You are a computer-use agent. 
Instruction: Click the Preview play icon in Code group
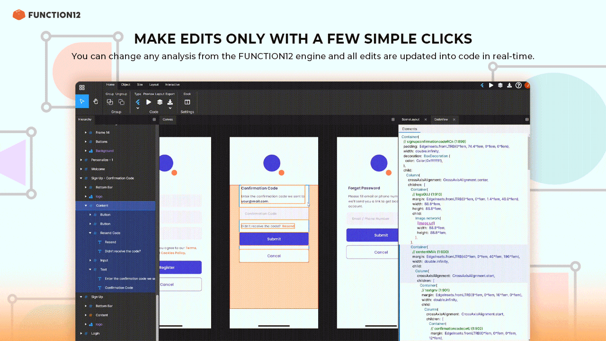click(x=149, y=102)
